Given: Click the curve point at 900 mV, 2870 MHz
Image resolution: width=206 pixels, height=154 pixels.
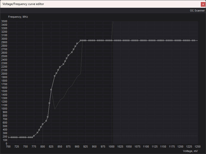Looking at the screenshot, I should 77,43.
